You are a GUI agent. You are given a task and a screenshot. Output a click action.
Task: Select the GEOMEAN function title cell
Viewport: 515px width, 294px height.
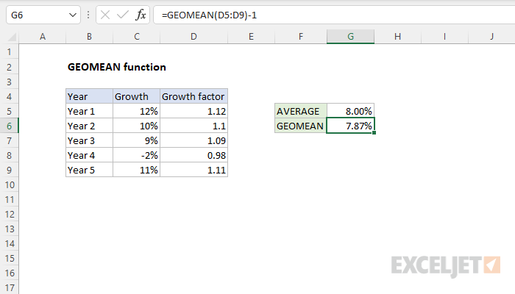(x=116, y=67)
